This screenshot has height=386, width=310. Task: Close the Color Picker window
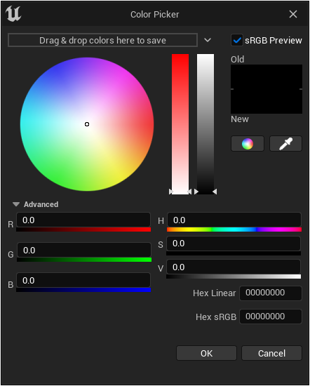click(x=293, y=14)
